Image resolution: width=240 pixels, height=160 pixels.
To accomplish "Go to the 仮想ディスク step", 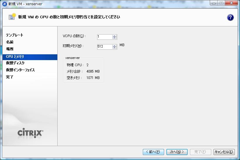I will [15, 63].
